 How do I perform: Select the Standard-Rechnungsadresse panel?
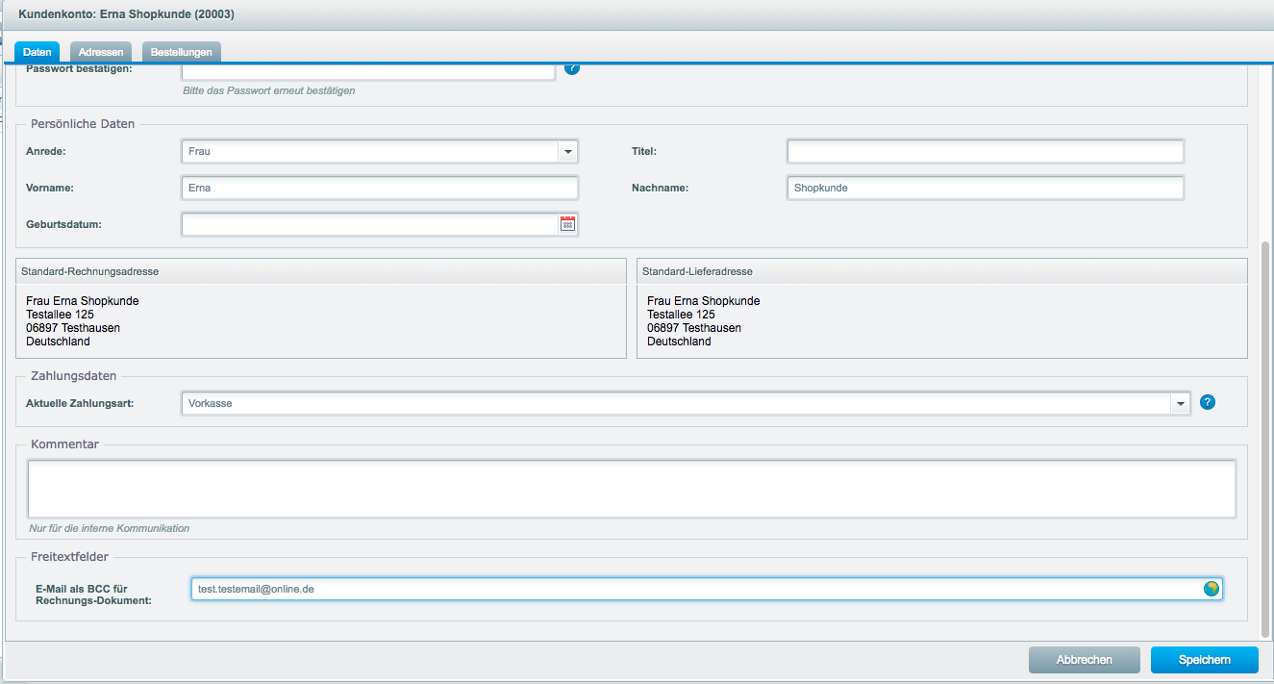(321, 321)
